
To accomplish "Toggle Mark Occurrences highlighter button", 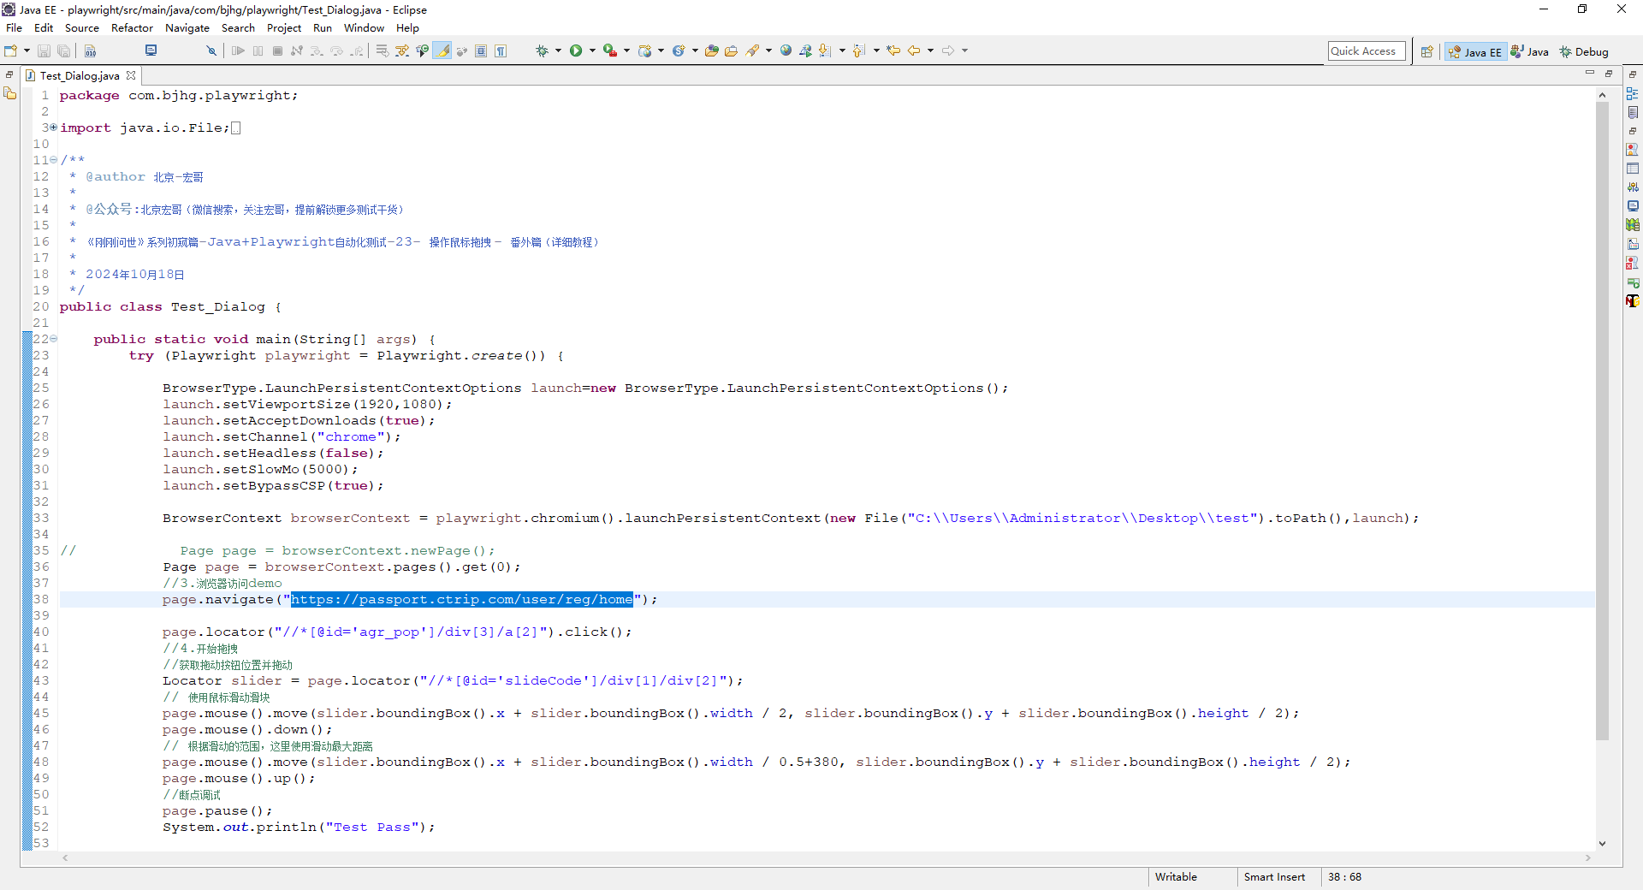I will coord(442,51).
